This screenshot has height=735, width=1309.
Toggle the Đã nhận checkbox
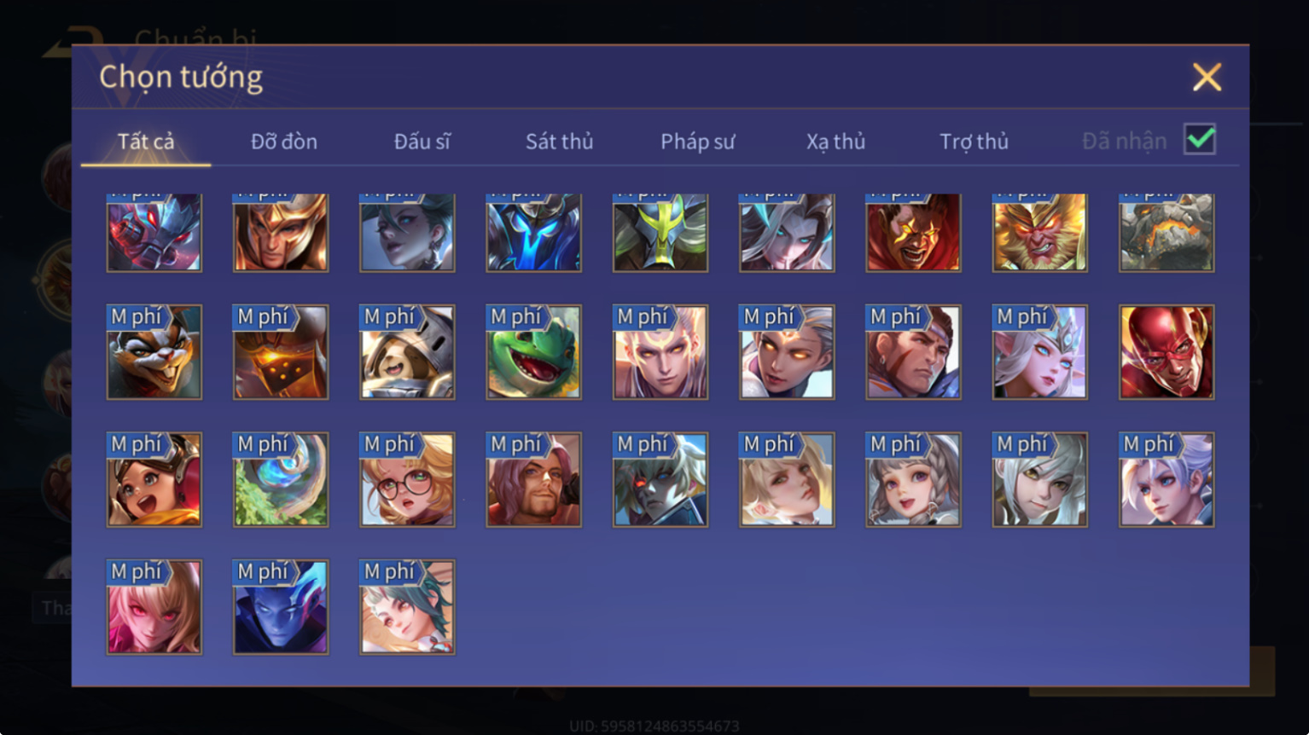(1200, 139)
